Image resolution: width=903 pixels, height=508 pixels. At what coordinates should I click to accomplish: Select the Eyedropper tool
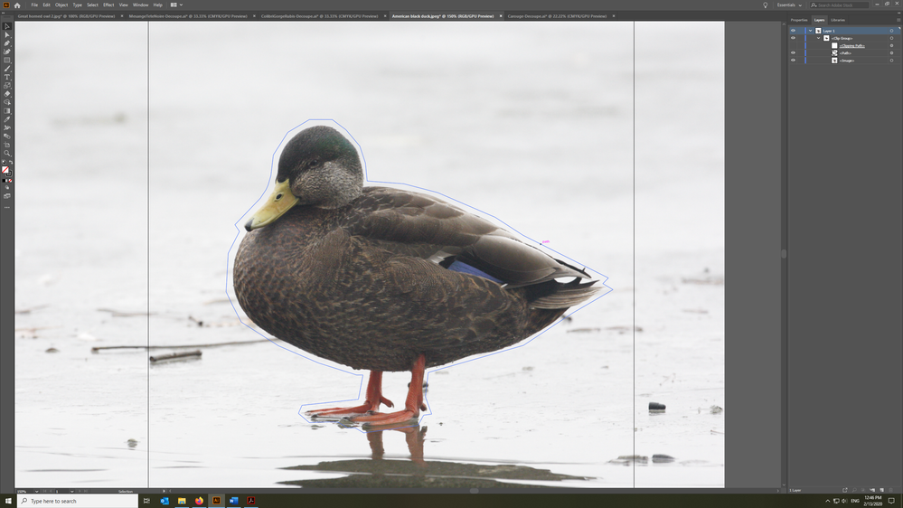(x=7, y=119)
